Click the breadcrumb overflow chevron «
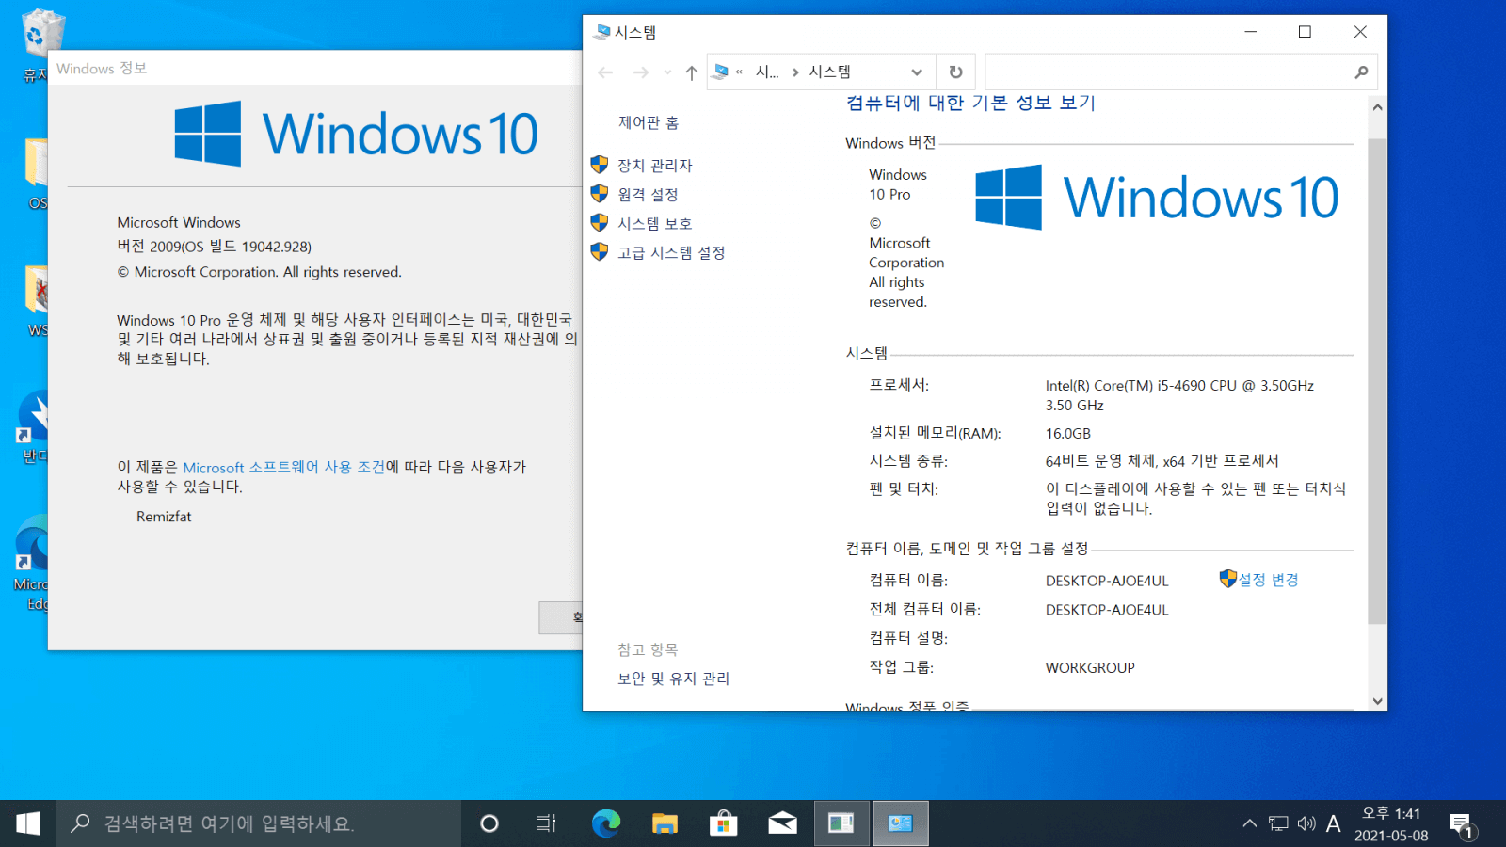The image size is (1506, 847). click(x=739, y=72)
